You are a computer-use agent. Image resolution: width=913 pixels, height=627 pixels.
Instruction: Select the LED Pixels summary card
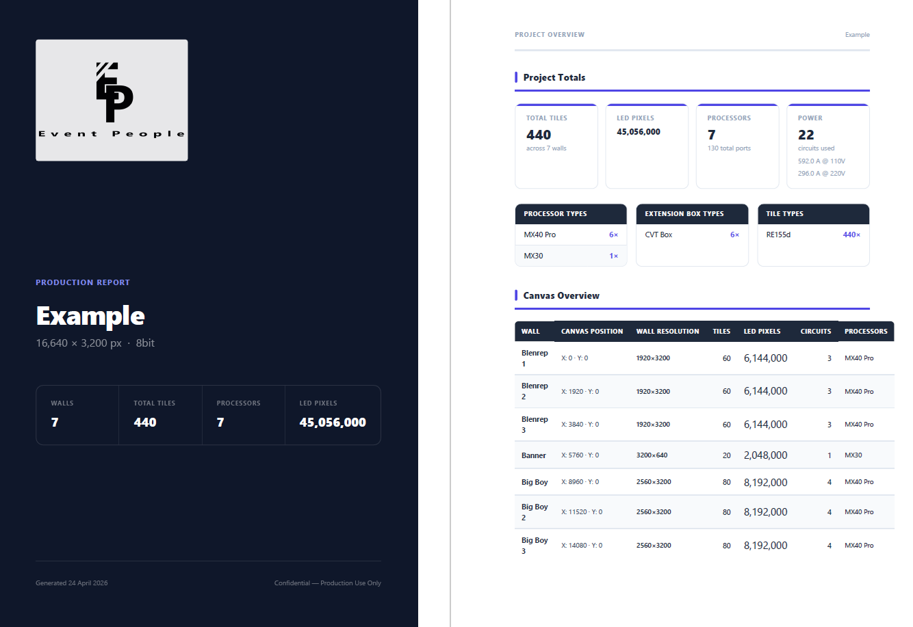(646, 146)
